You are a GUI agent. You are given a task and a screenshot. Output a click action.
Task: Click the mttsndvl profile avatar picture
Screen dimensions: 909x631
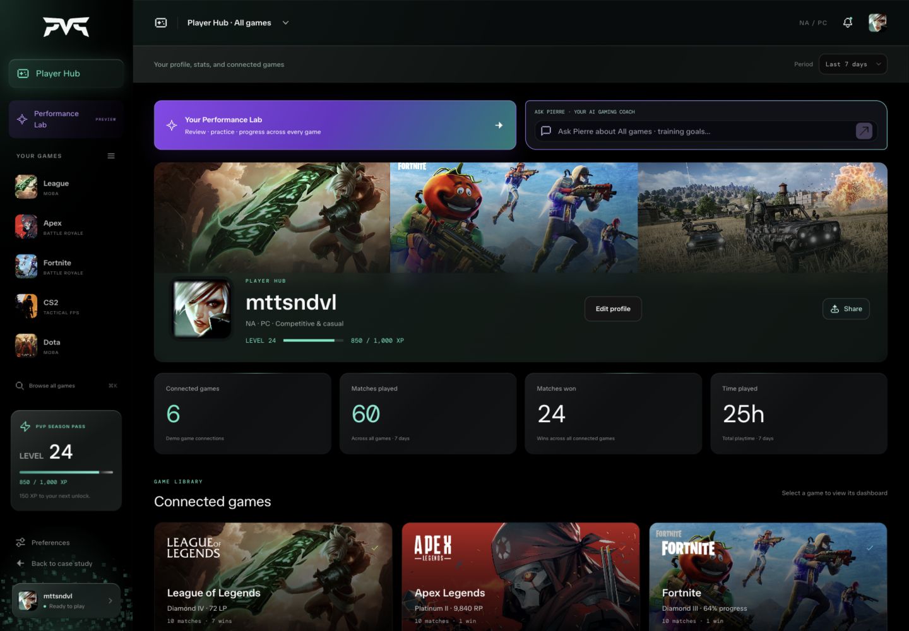(x=202, y=309)
